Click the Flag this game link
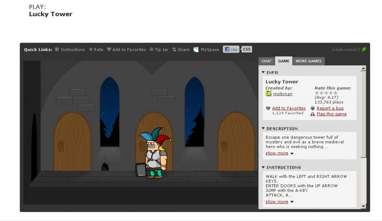 tap(331, 114)
